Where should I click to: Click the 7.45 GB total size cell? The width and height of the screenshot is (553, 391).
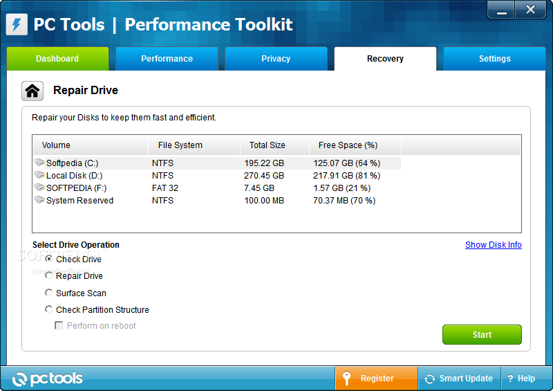point(259,188)
